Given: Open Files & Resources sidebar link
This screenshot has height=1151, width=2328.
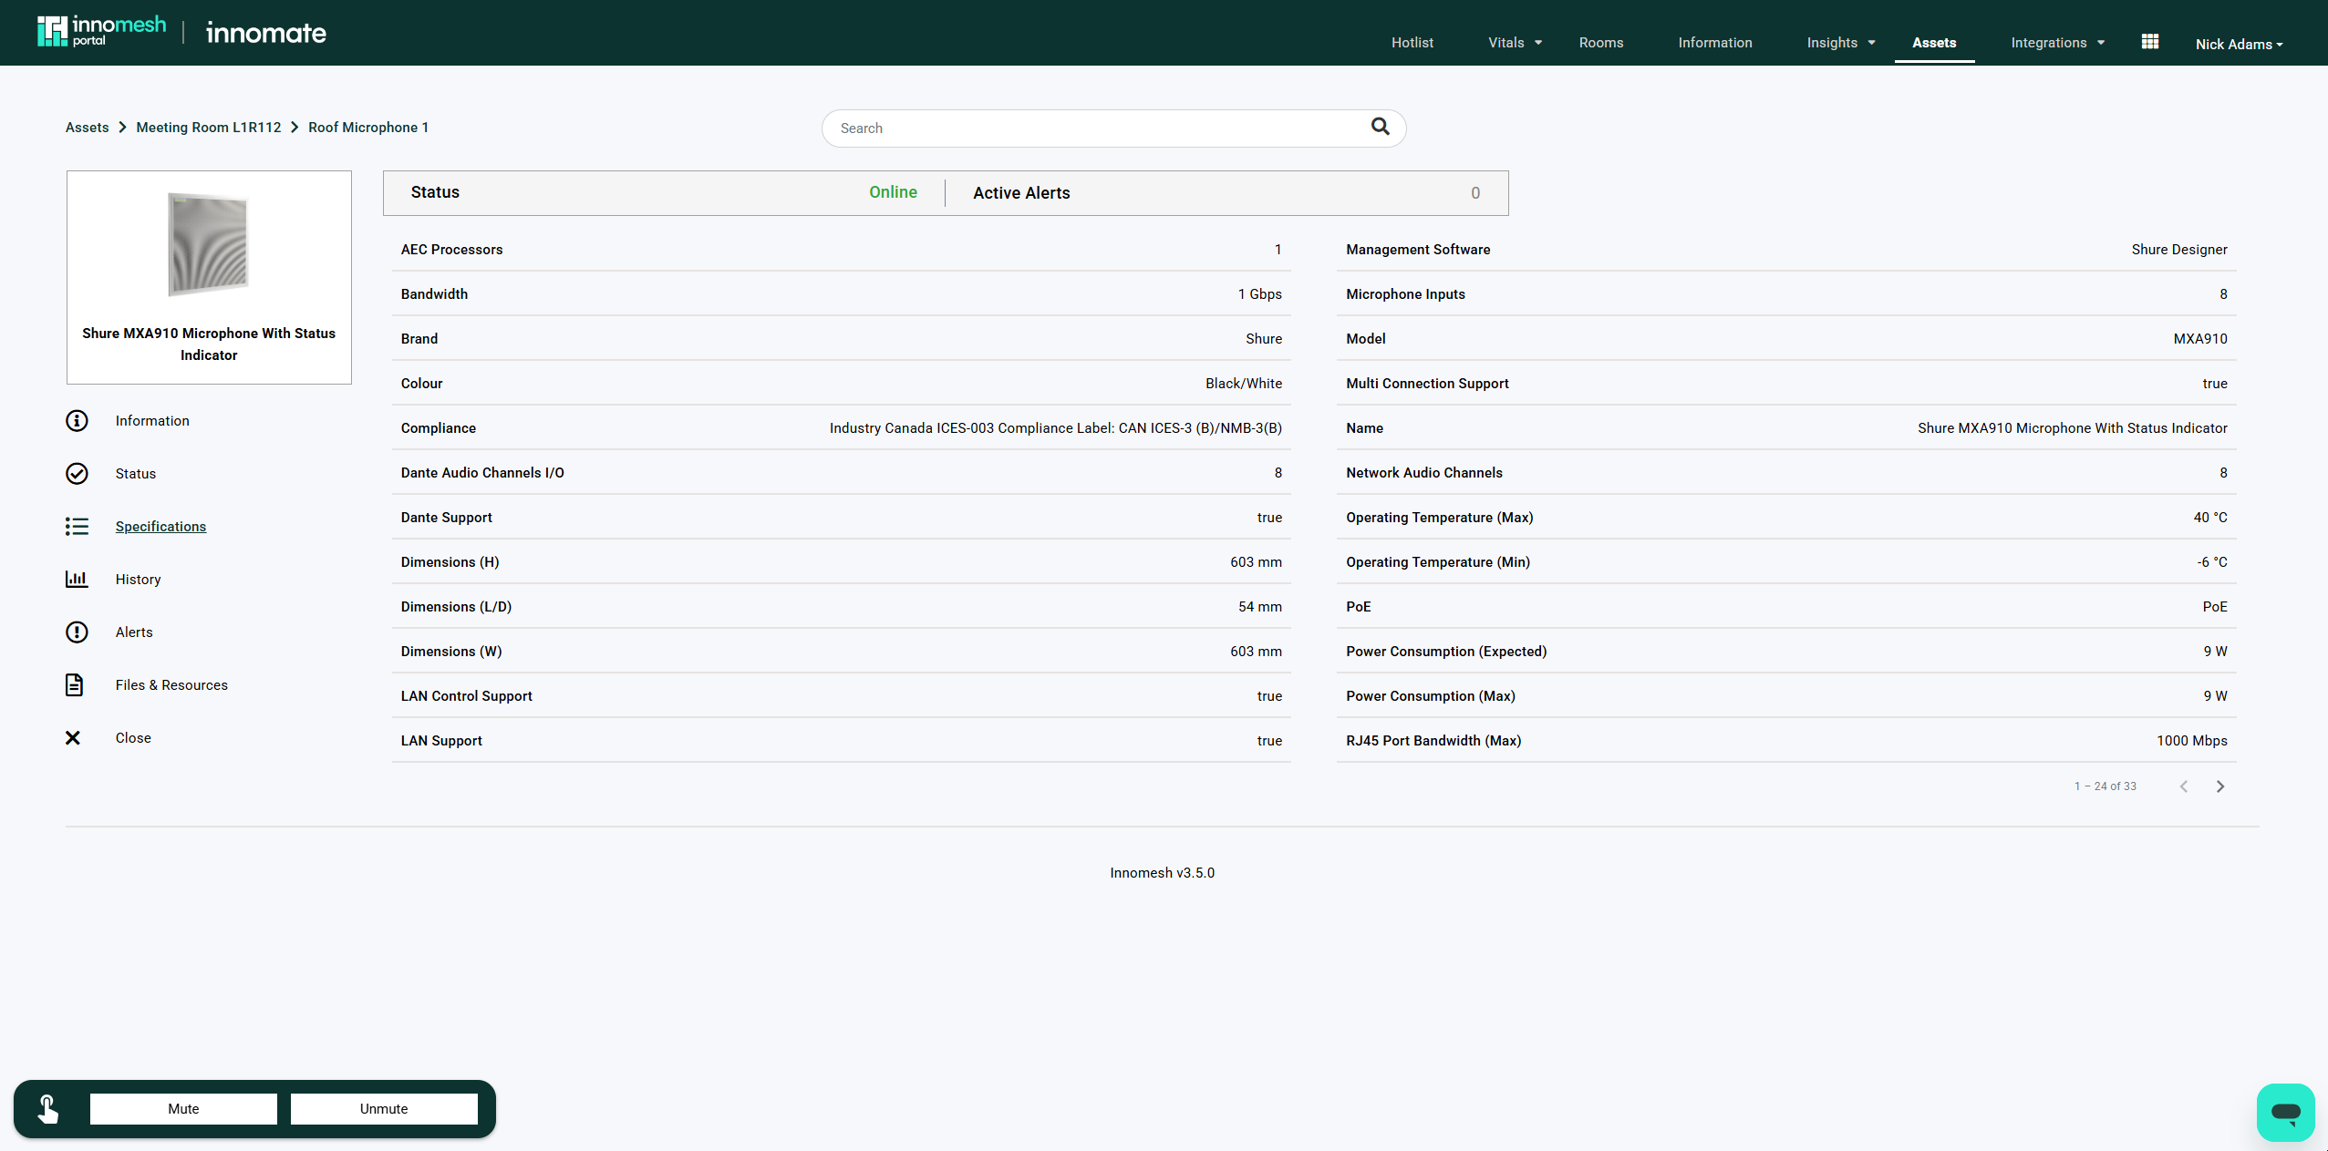Looking at the screenshot, I should (x=171, y=684).
